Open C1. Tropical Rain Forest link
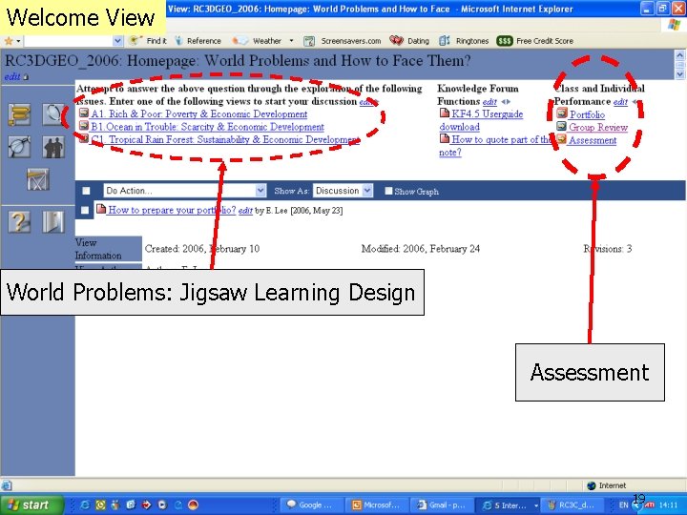This screenshot has width=687, height=515. click(x=225, y=139)
